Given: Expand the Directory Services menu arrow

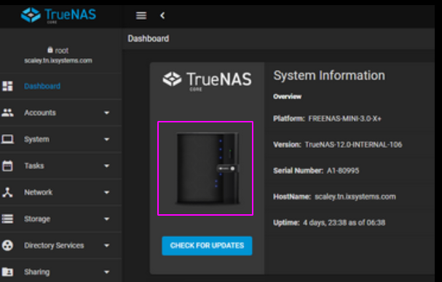Looking at the screenshot, I should tap(106, 246).
